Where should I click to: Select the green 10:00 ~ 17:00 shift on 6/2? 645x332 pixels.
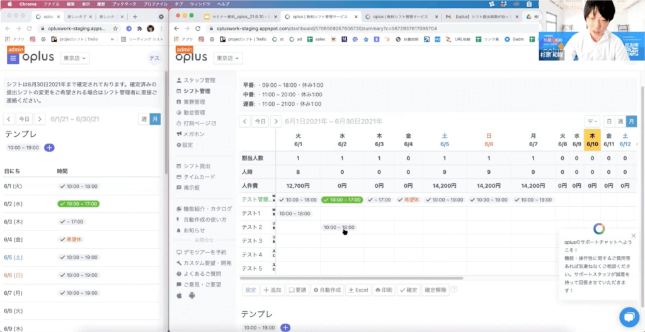click(341, 200)
